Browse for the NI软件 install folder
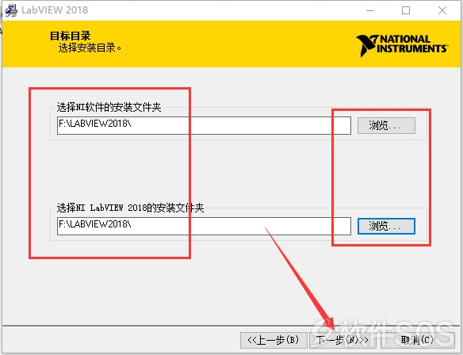The width and height of the screenshot is (463, 355). click(x=386, y=125)
